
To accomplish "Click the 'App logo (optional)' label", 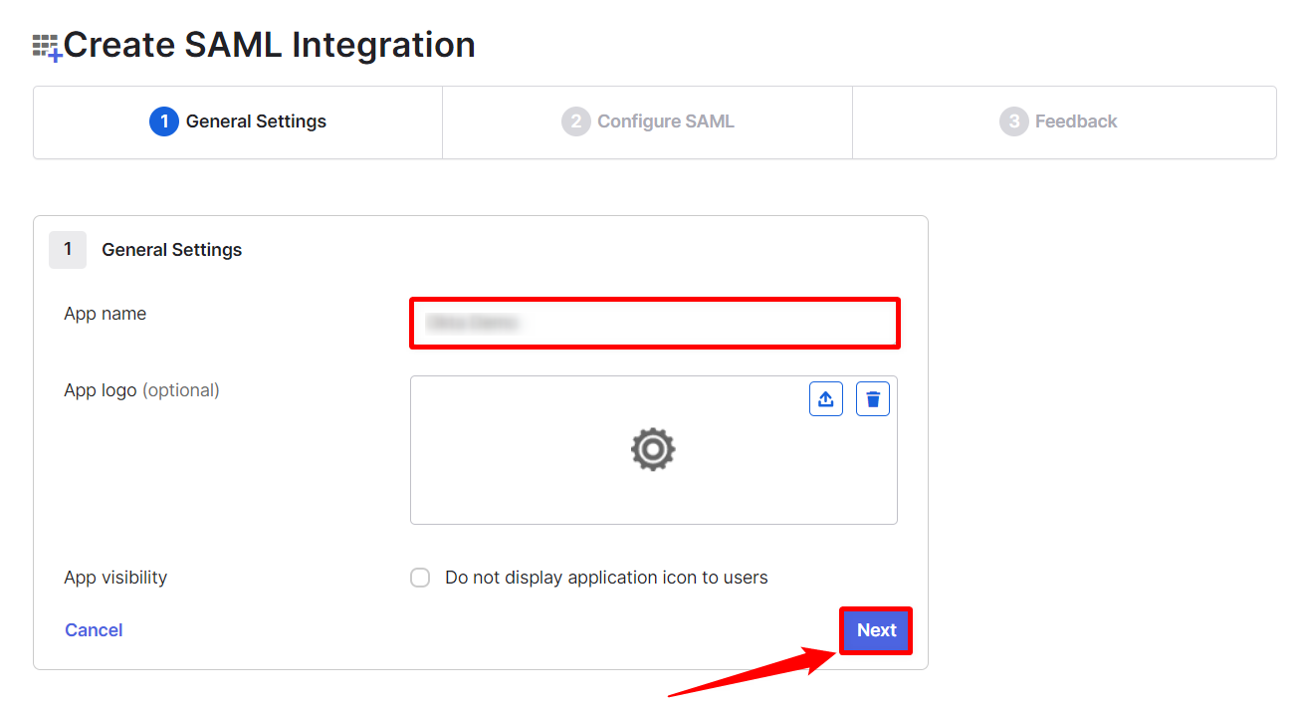I will point(141,390).
